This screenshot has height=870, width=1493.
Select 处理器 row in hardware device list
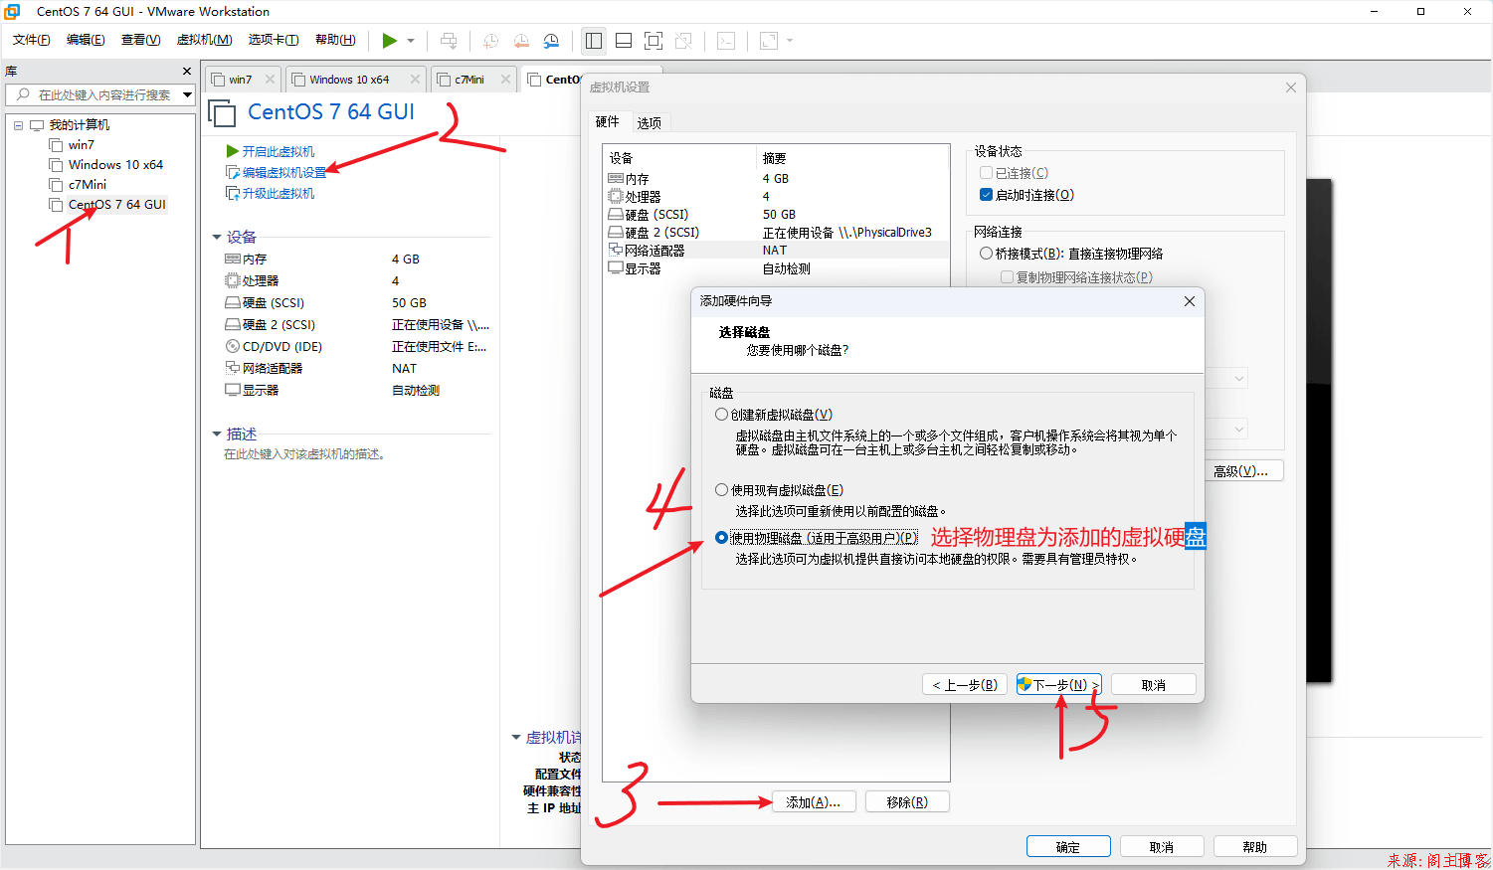(776, 197)
